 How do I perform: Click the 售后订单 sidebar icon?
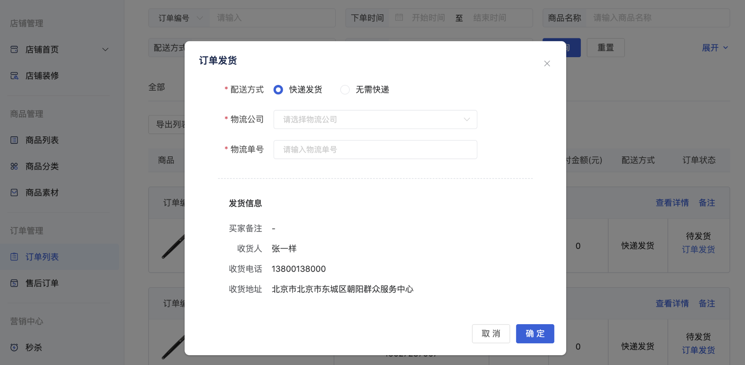point(14,283)
